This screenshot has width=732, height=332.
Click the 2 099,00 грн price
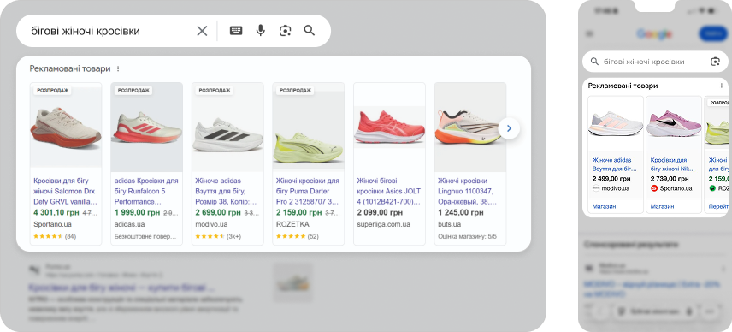pyautogui.click(x=380, y=213)
